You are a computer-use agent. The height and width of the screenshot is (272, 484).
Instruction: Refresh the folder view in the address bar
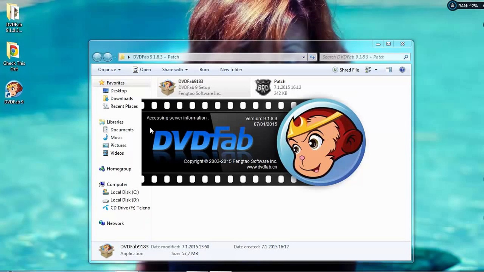(312, 57)
